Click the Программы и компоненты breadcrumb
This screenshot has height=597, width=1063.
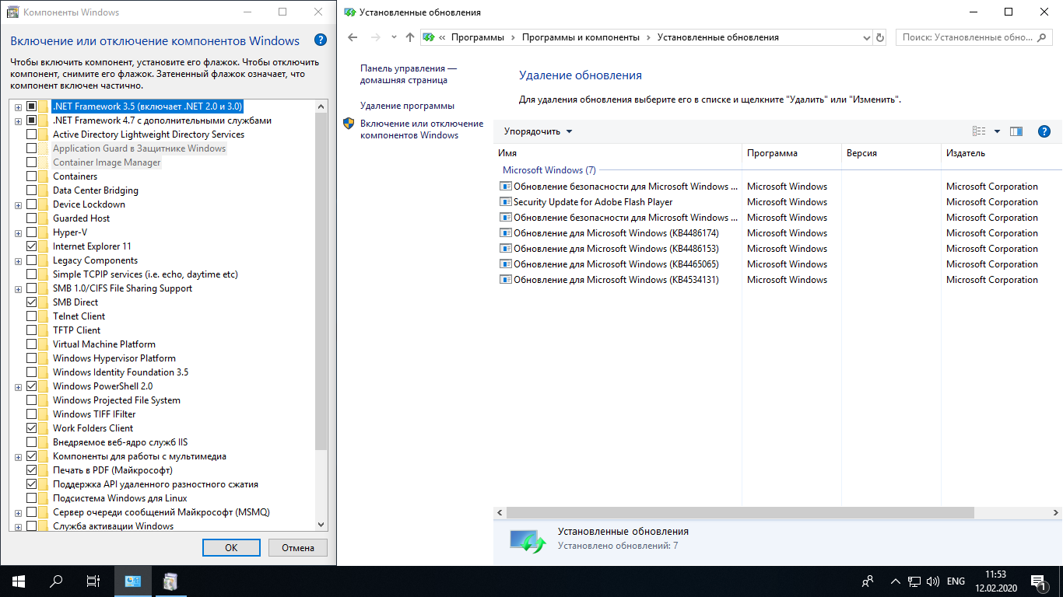(x=581, y=37)
